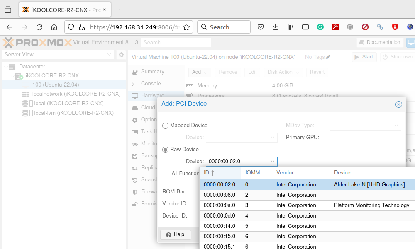The width and height of the screenshot is (415, 249).
Task: Choose device row 0000:00:15.0
Action: (307, 236)
